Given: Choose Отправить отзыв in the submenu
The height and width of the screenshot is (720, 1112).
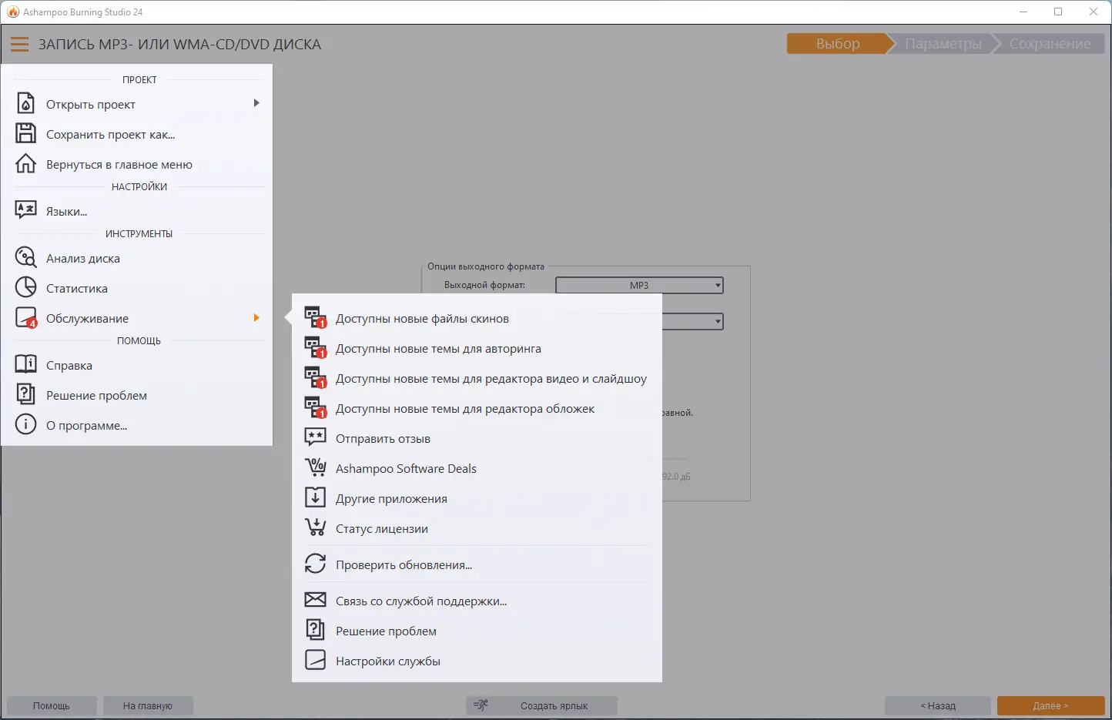Looking at the screenshot, I should [477, 438].
